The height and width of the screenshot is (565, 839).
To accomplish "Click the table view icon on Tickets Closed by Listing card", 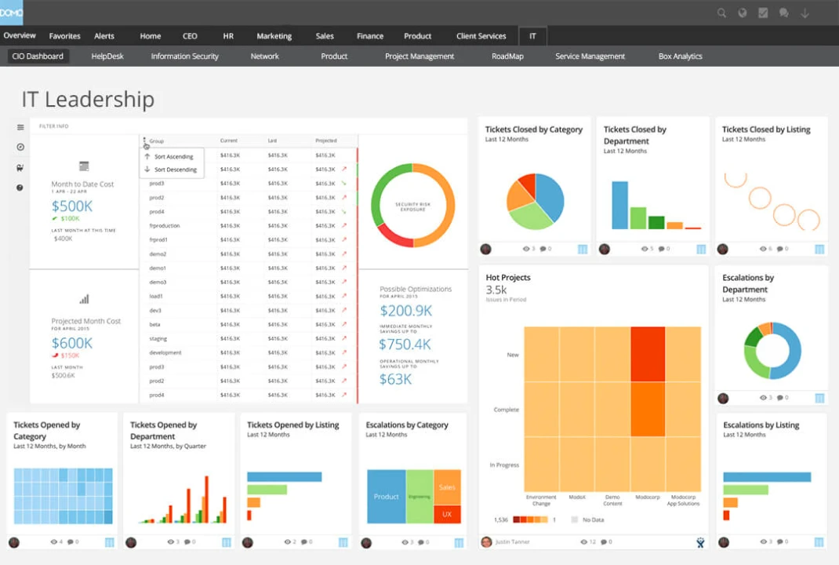I will (819, 249).
